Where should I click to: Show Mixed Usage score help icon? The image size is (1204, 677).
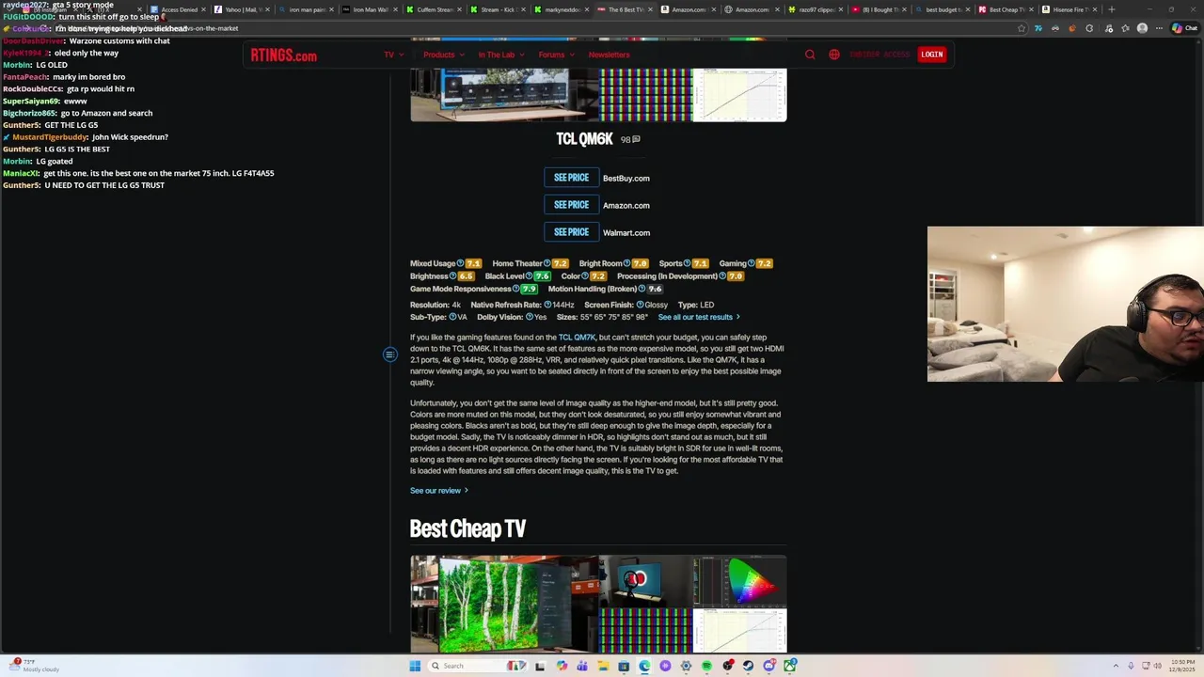click(460, 263)
